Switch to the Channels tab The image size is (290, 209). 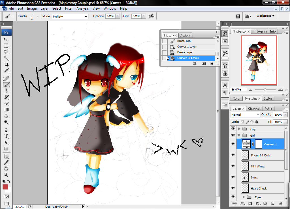coord(254,109)
